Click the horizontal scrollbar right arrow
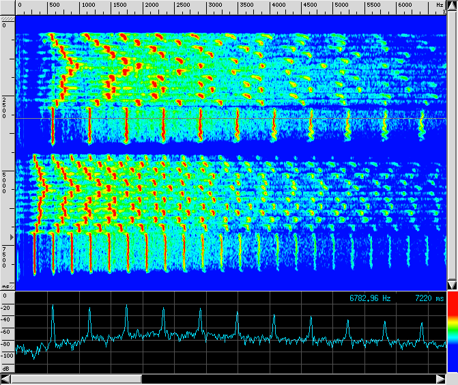Viewport: 458px width, 385px height. [440, 379]
